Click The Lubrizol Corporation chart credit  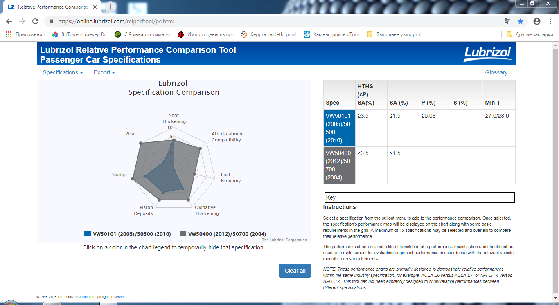coord(284,240)
